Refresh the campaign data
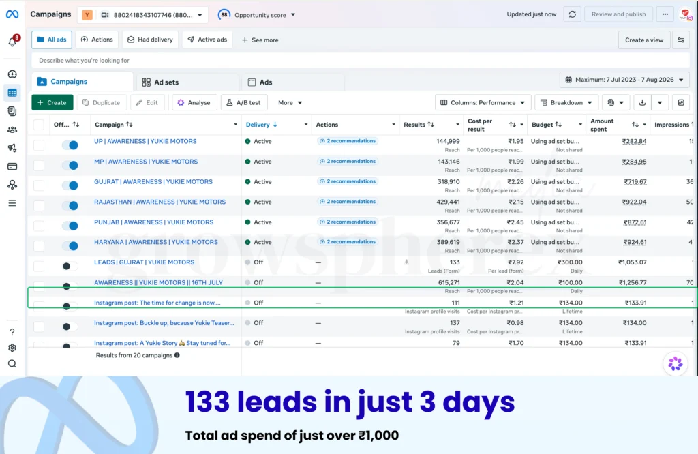 click(573, 14)
